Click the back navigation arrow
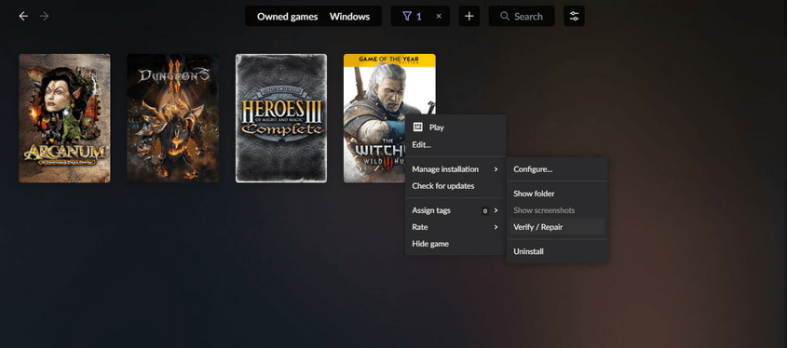This screenshot has width=788, height=348. 23,16
